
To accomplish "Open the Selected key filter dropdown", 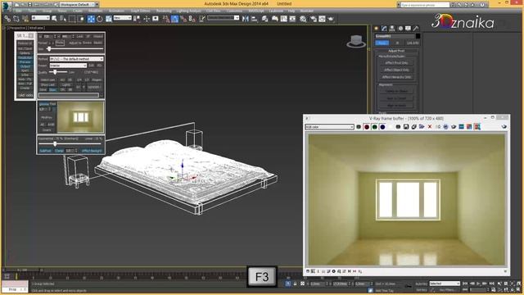I will point(445,284).
